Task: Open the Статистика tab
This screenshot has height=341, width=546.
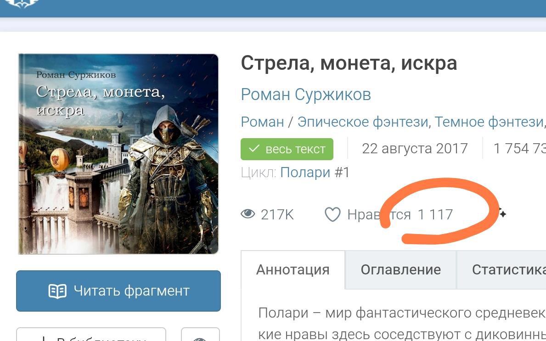Action: point(501,270)
